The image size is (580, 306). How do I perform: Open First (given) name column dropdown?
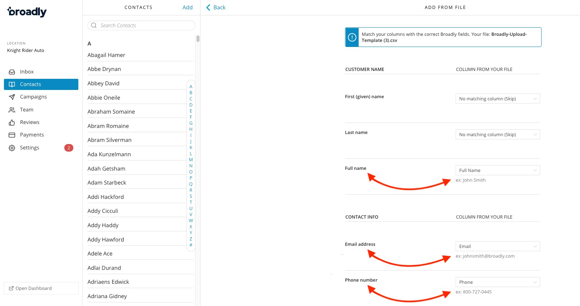click(498, 99)
